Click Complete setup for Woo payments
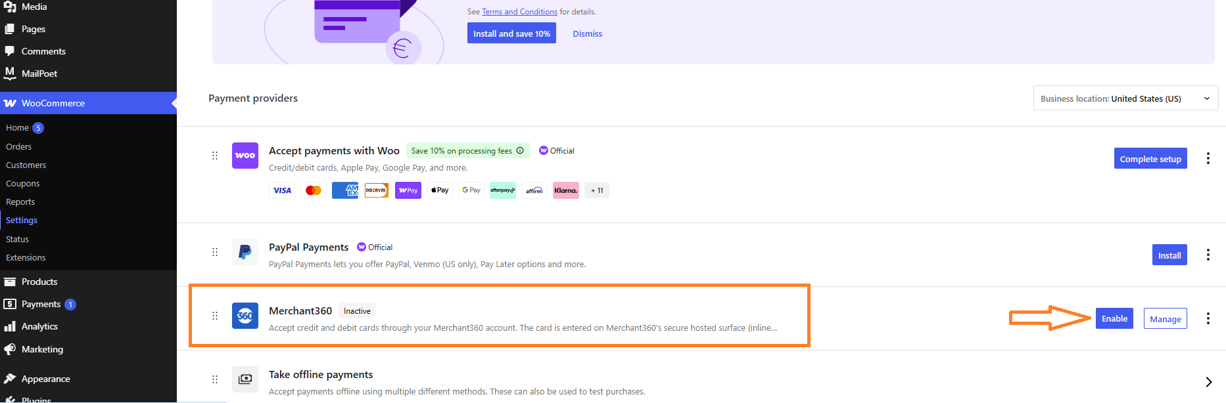1226x403 pixels. pos(1150,159)
